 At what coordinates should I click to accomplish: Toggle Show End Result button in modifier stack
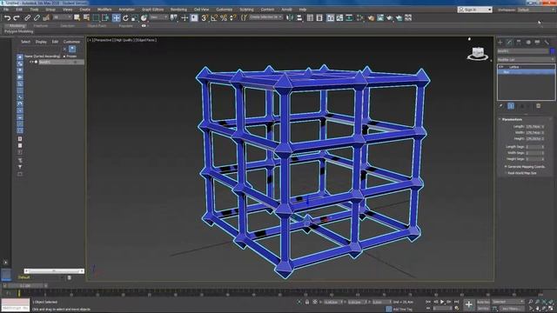coord(511,106)
